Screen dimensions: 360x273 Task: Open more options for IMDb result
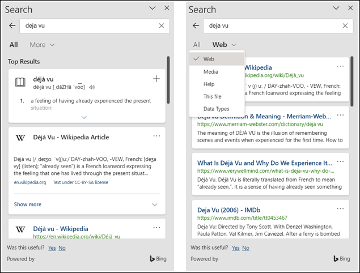pyautogui.click(x=340, y=209)
